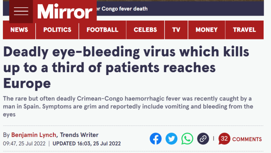Click the red comment bubble showing 32

[x=224, y=139]
